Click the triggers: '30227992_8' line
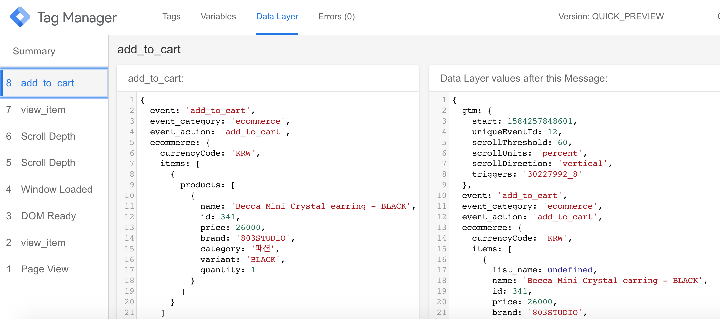Image resolution: width=720 pixels, height=319 pixels. (x=527, y=174)
